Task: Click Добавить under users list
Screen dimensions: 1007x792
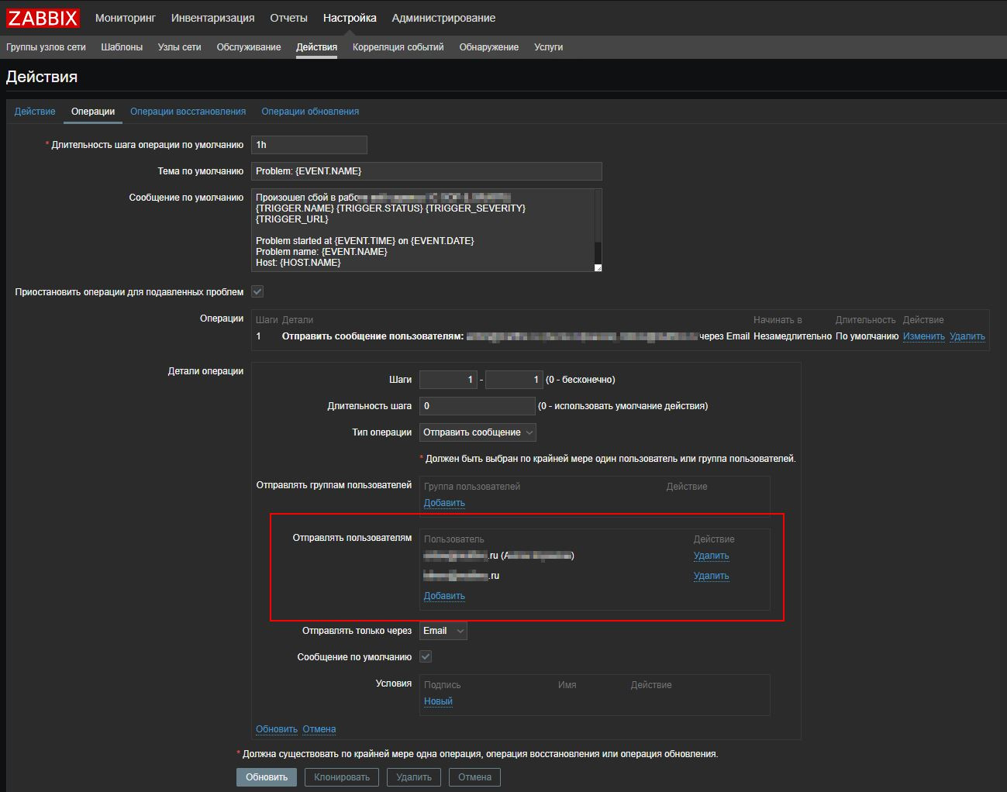Action: (444, 596)
